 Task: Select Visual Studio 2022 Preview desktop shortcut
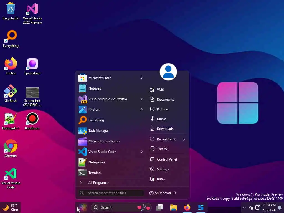pos(32,13)
